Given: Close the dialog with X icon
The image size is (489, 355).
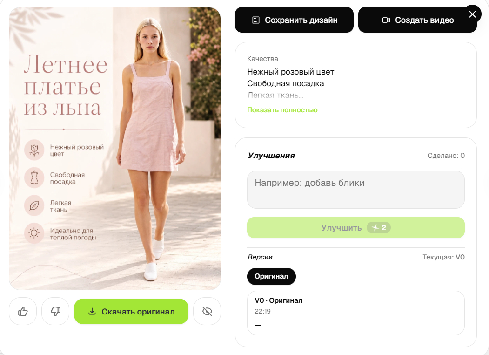Looking at the screenshot, I should point(472,14).
